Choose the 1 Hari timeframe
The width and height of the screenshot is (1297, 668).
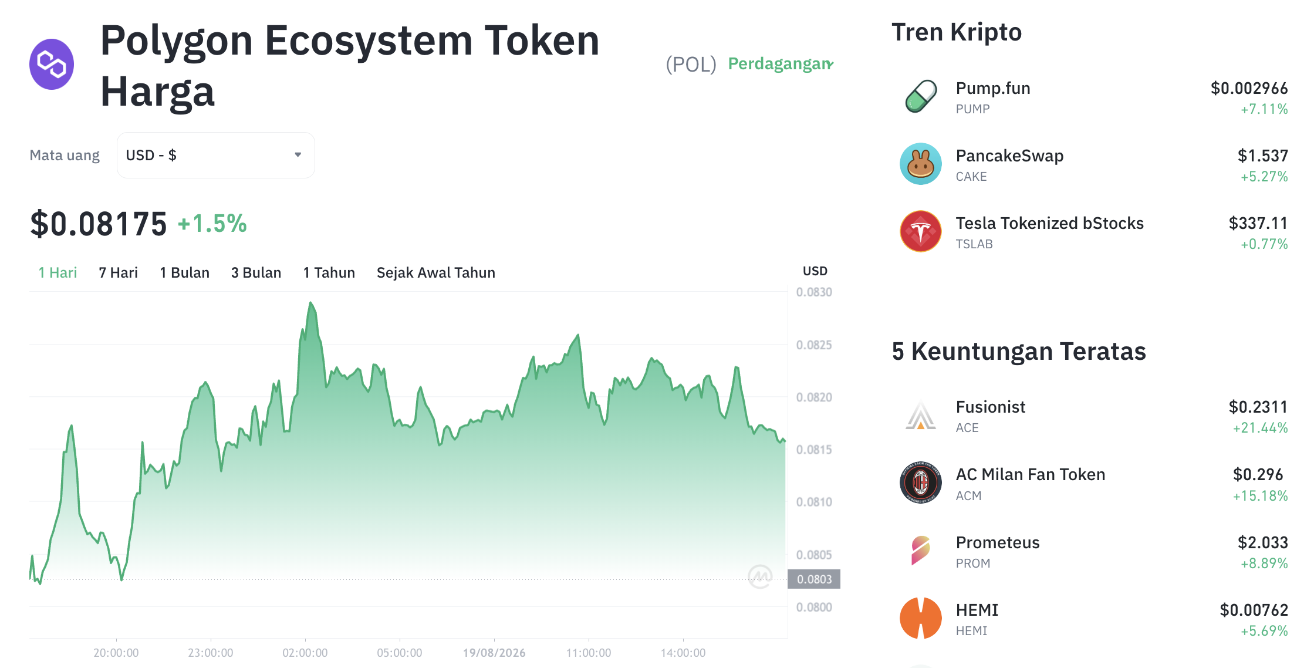coord(58,273)
